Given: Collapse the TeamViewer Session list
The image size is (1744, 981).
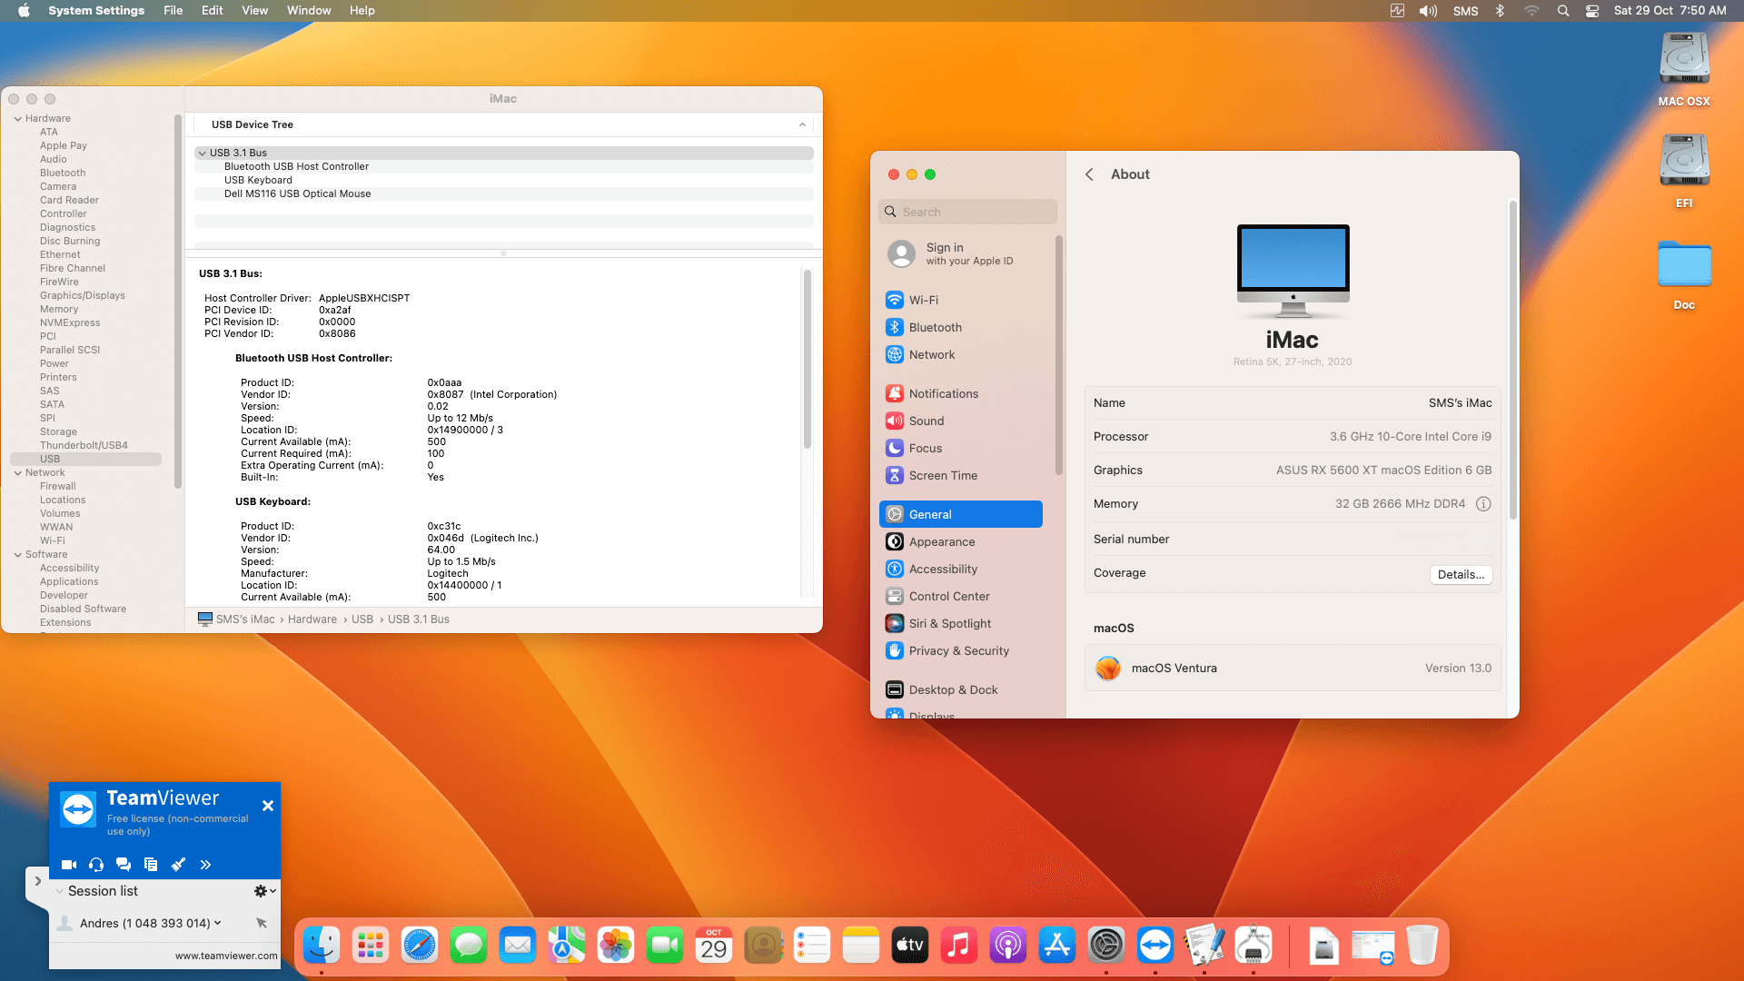Looking at the screenshot, I should coord(60,891).
